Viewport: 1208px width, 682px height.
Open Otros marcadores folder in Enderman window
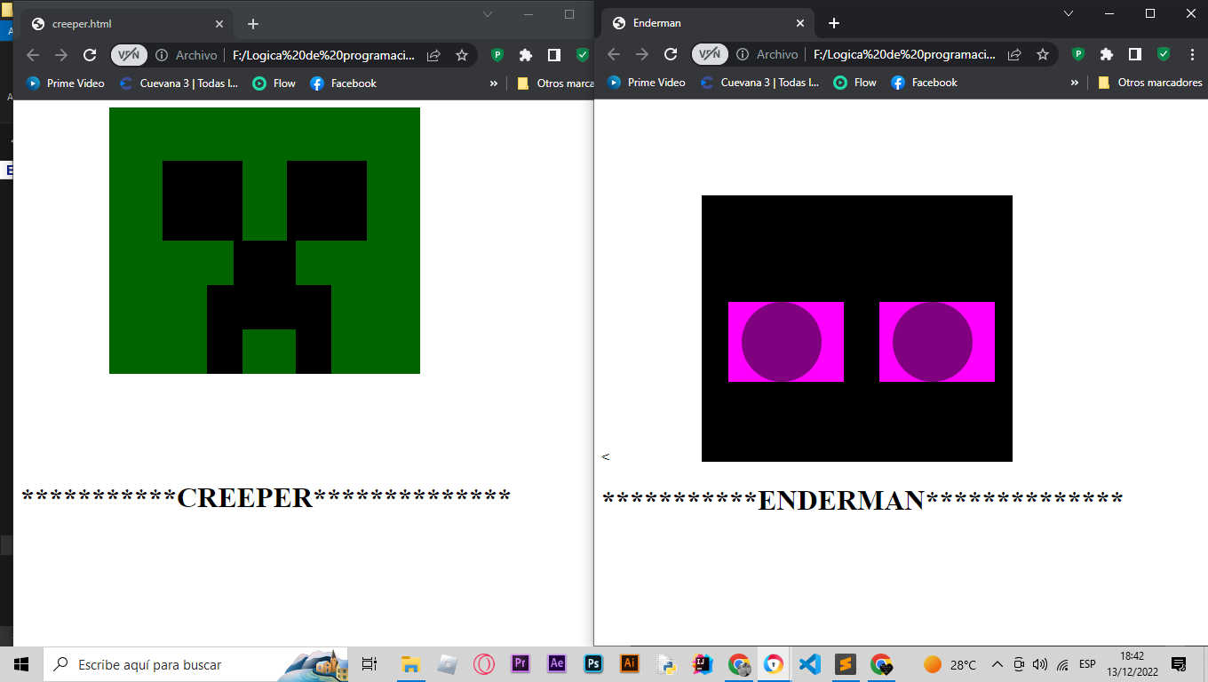pos(1150,83)
